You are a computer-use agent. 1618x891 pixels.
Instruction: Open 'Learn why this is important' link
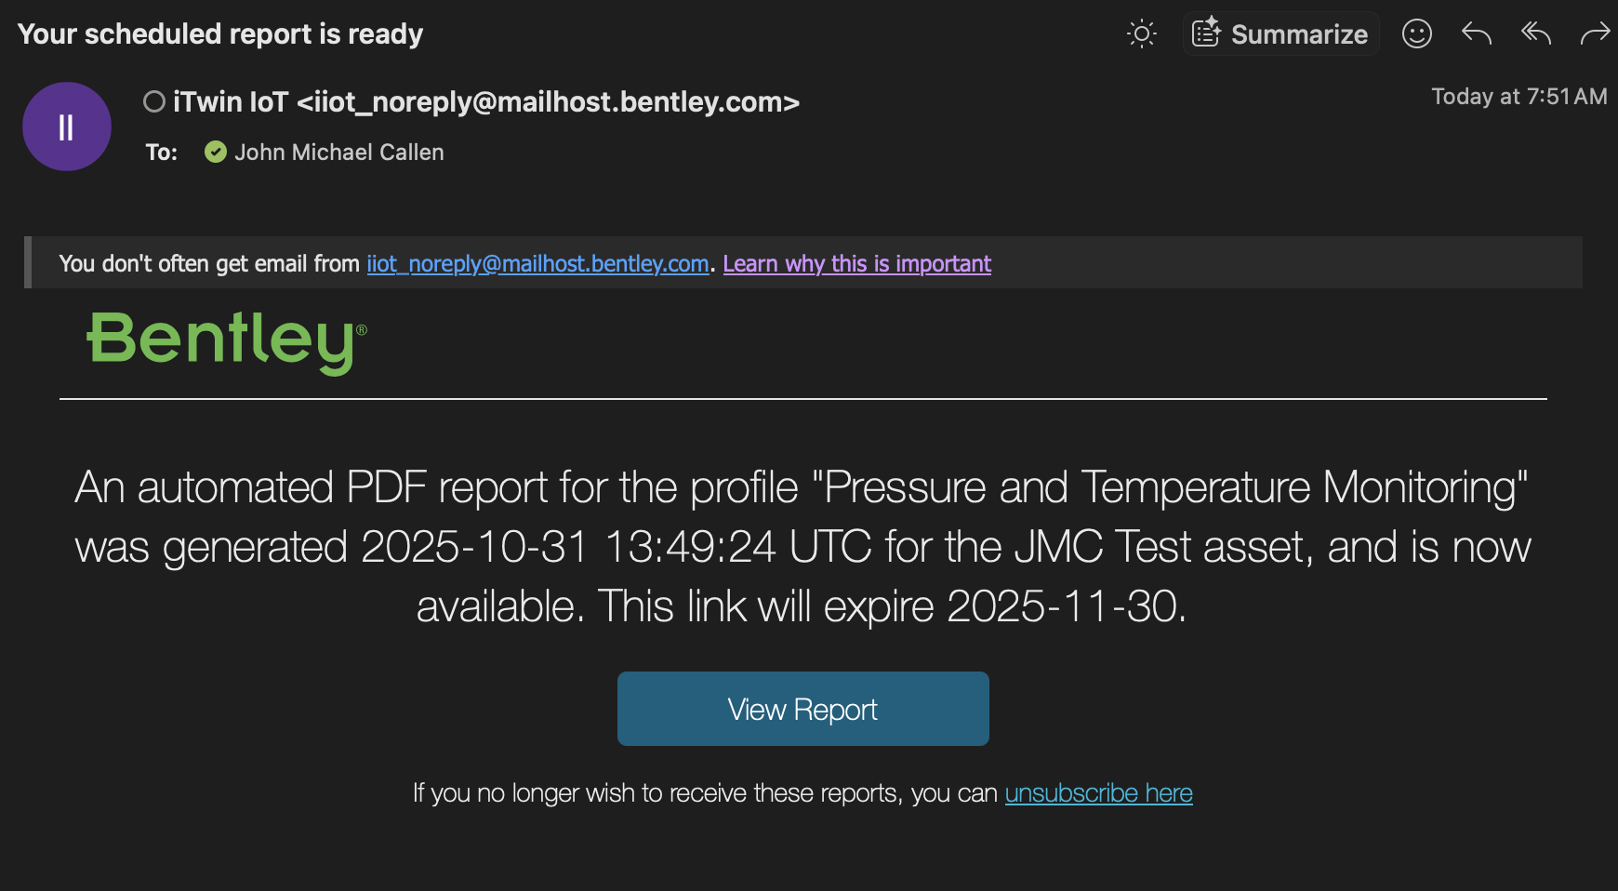click(856, 264)
